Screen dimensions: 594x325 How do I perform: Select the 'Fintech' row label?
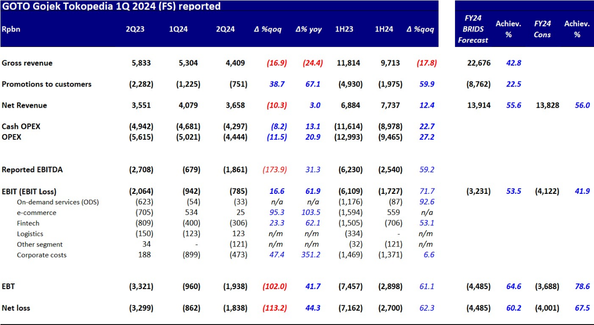tap(28, 223)
